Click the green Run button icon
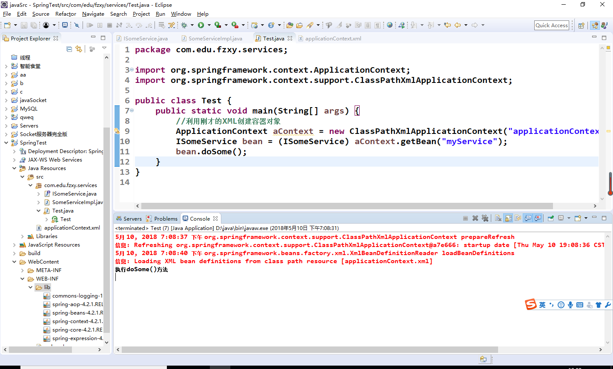Image resolution: width=613 pixels, height=369 pixels. (x=201, y=25)
